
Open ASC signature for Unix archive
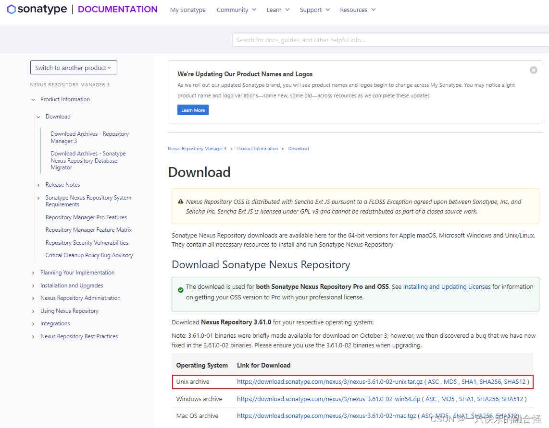(433, 382)
